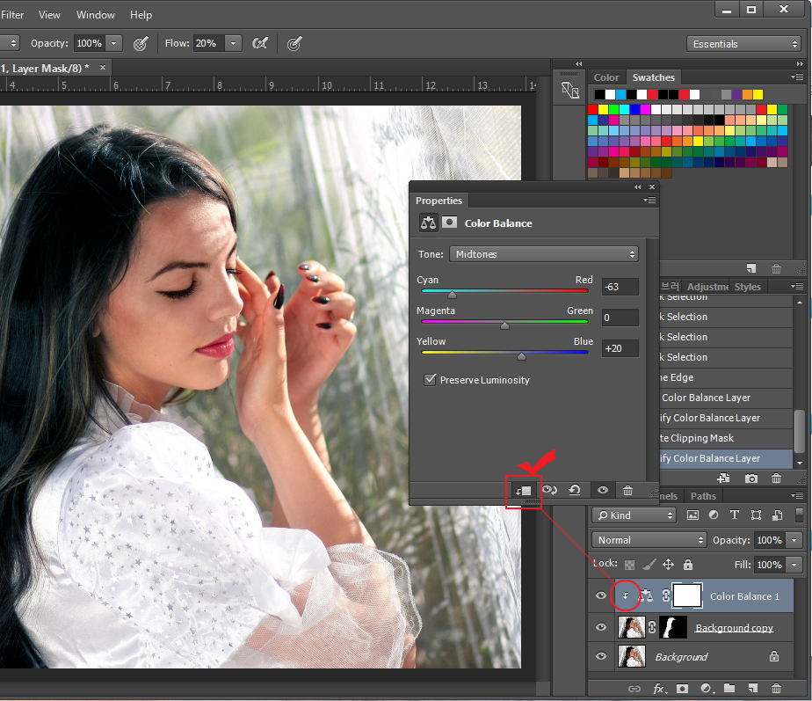Open the View menu
The width and height of the screenshot is (812, 701).
(x=49, y=15)
